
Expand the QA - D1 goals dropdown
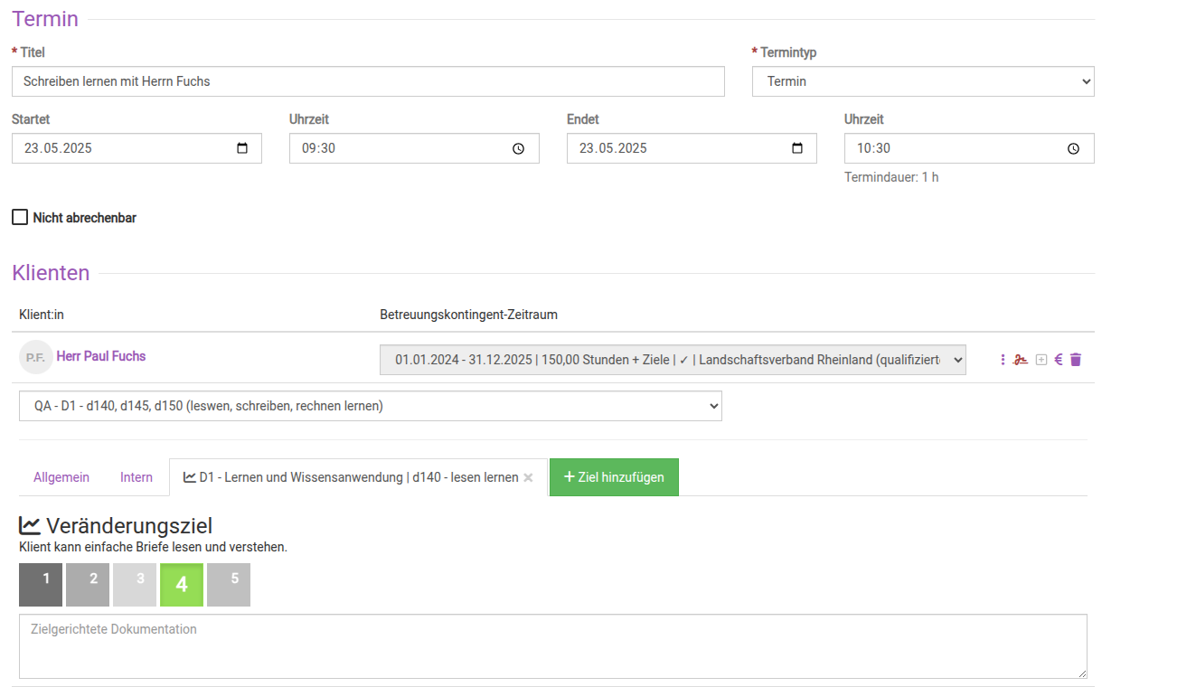coord(370,406)
